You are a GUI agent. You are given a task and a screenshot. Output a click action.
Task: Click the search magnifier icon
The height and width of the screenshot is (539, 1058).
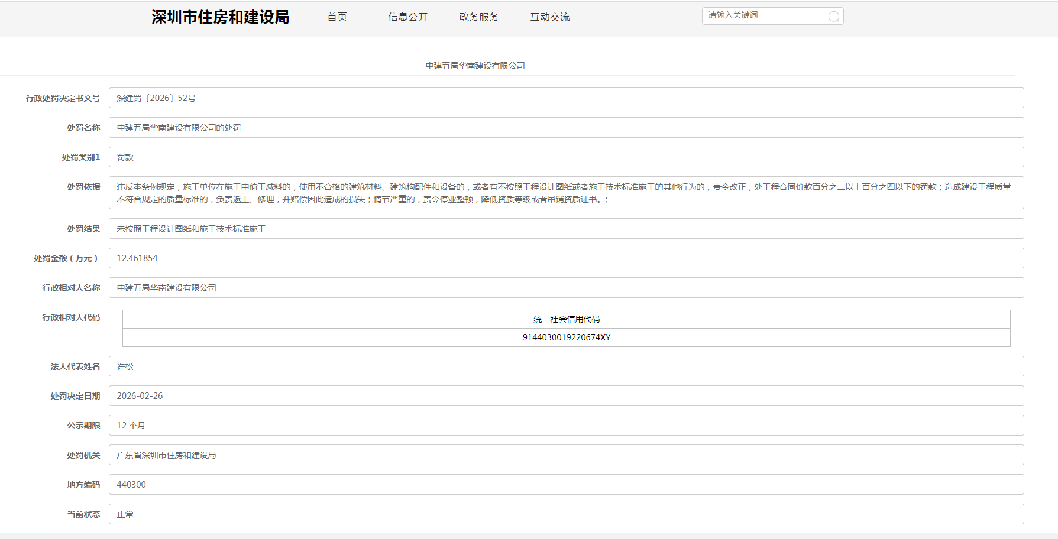[x=833, y=17]
